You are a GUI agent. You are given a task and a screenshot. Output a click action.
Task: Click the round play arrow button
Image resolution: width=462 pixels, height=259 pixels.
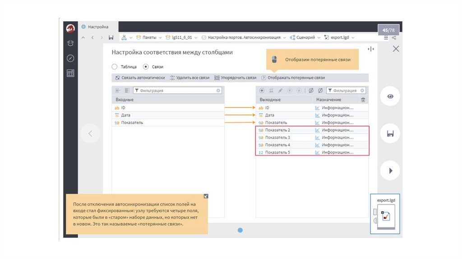(x=390, y=171)
